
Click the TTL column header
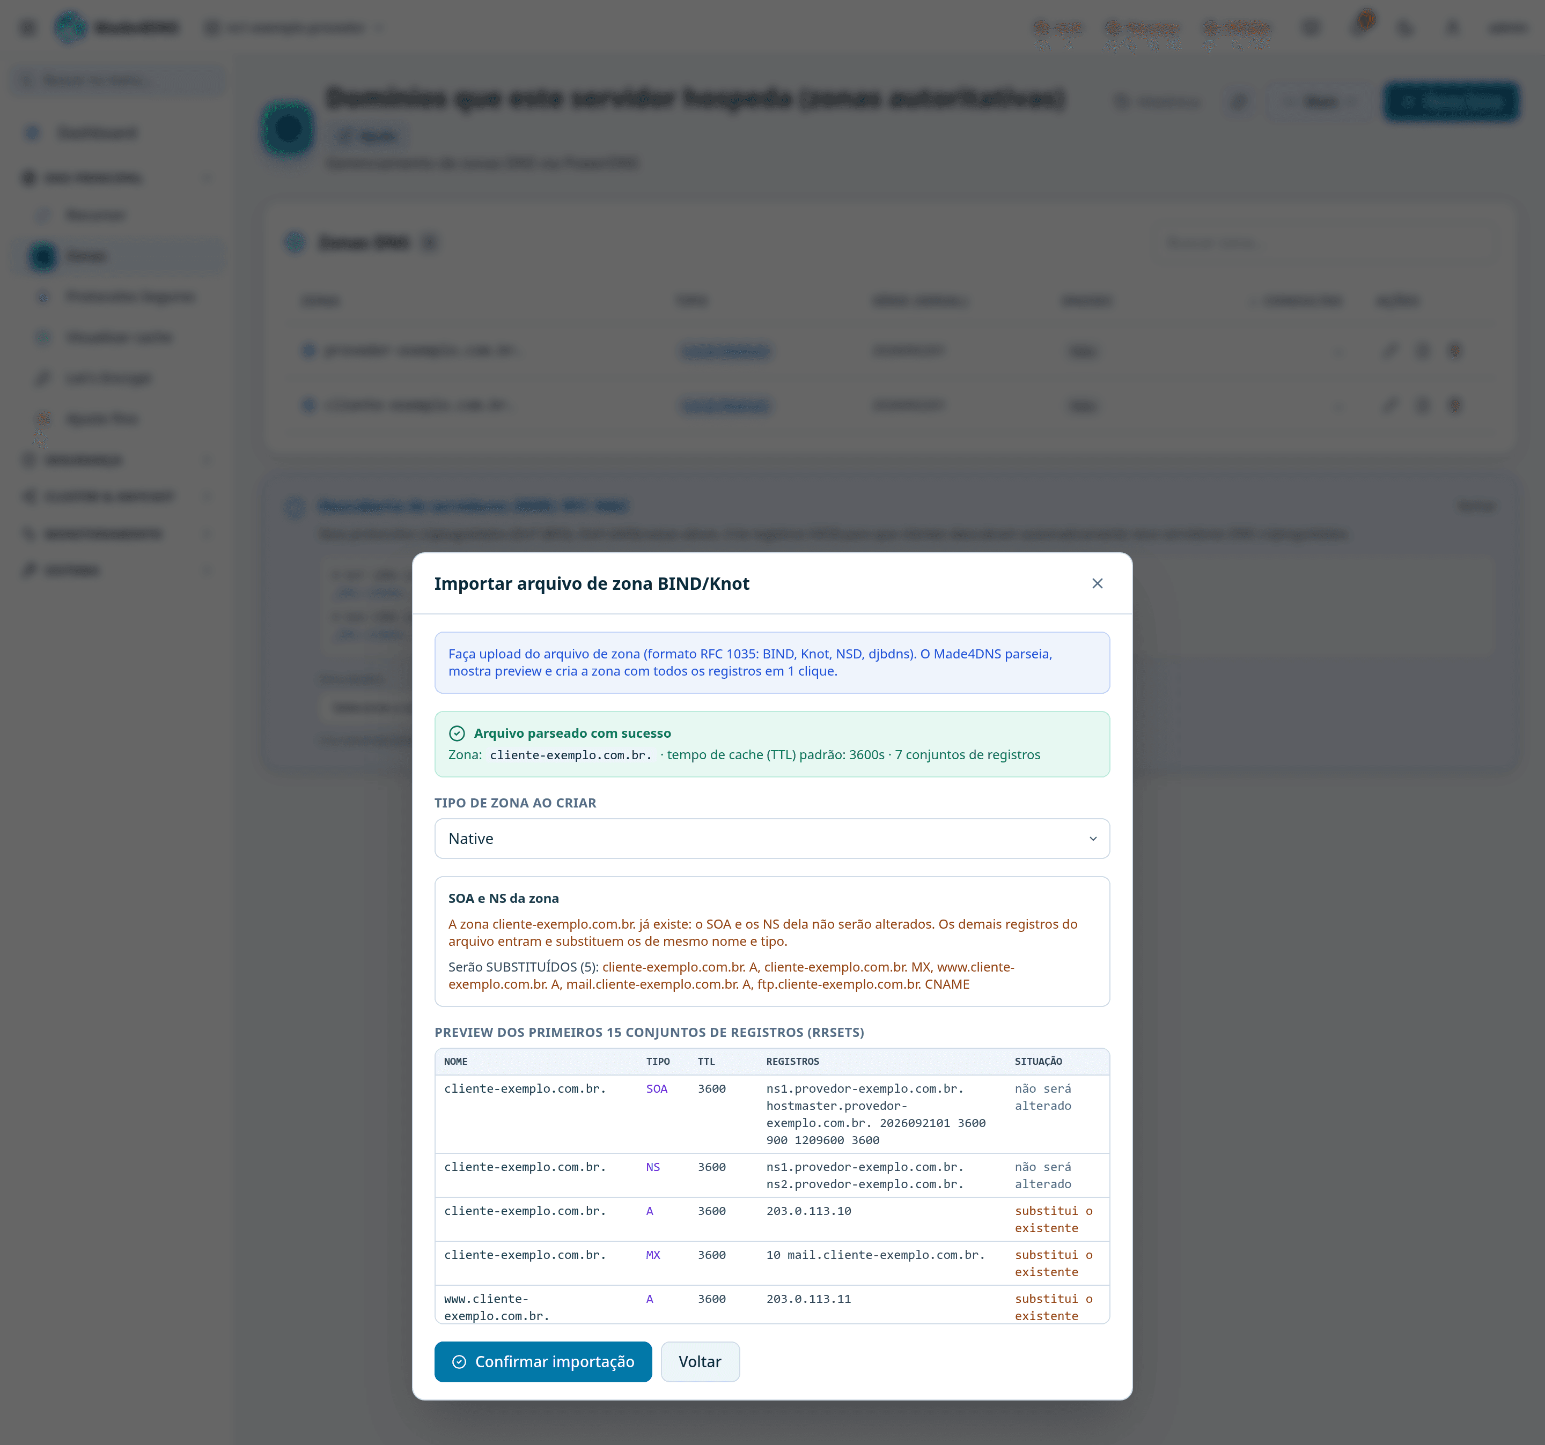click(705, 1062)
